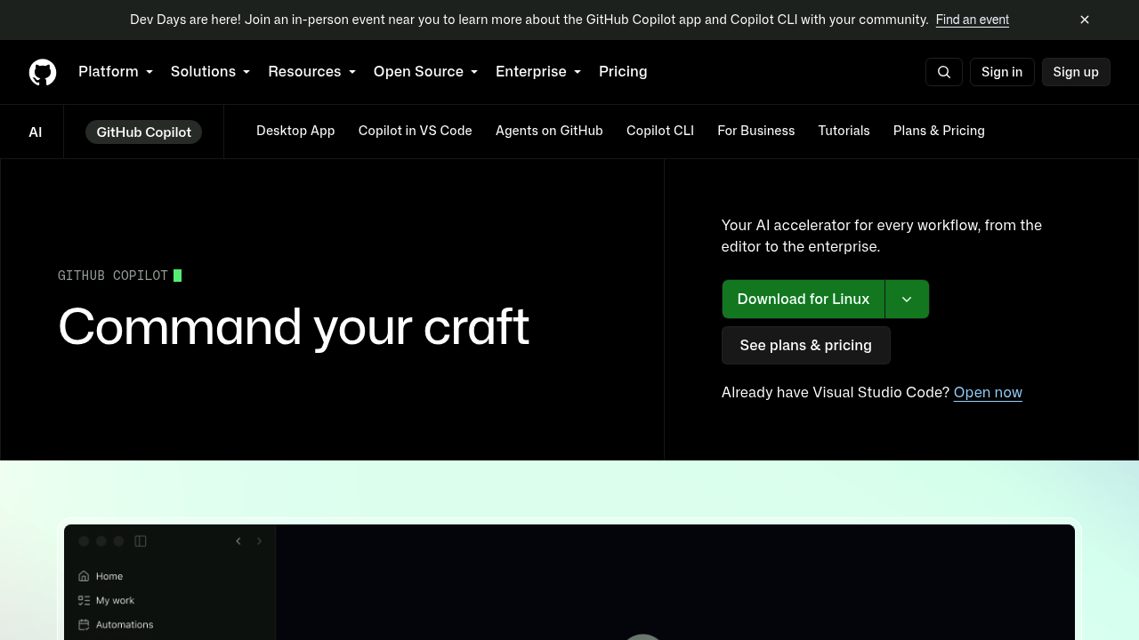Open the Copilot CLI subnav item

pos(660,131)
